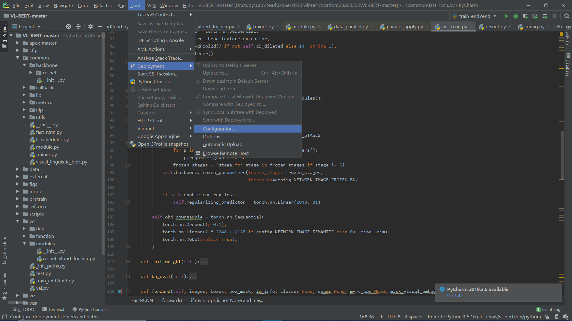Close the trainer.py tab

tap(278, 26)
